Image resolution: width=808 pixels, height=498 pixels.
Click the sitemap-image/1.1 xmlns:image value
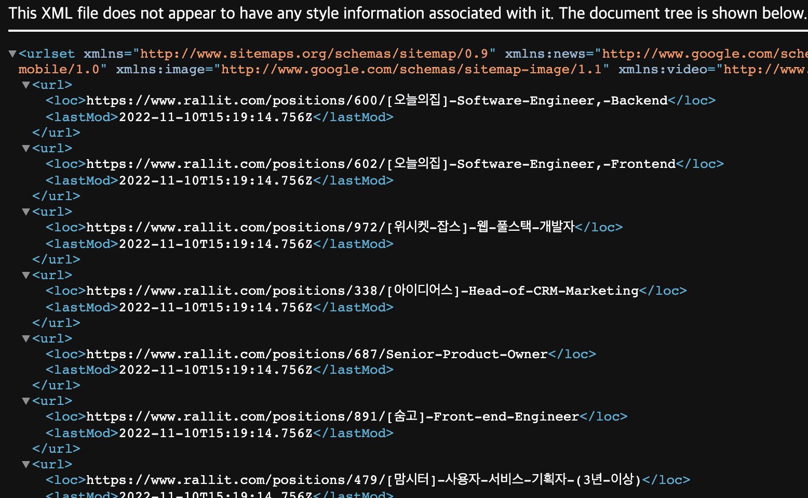click(412, 69)
